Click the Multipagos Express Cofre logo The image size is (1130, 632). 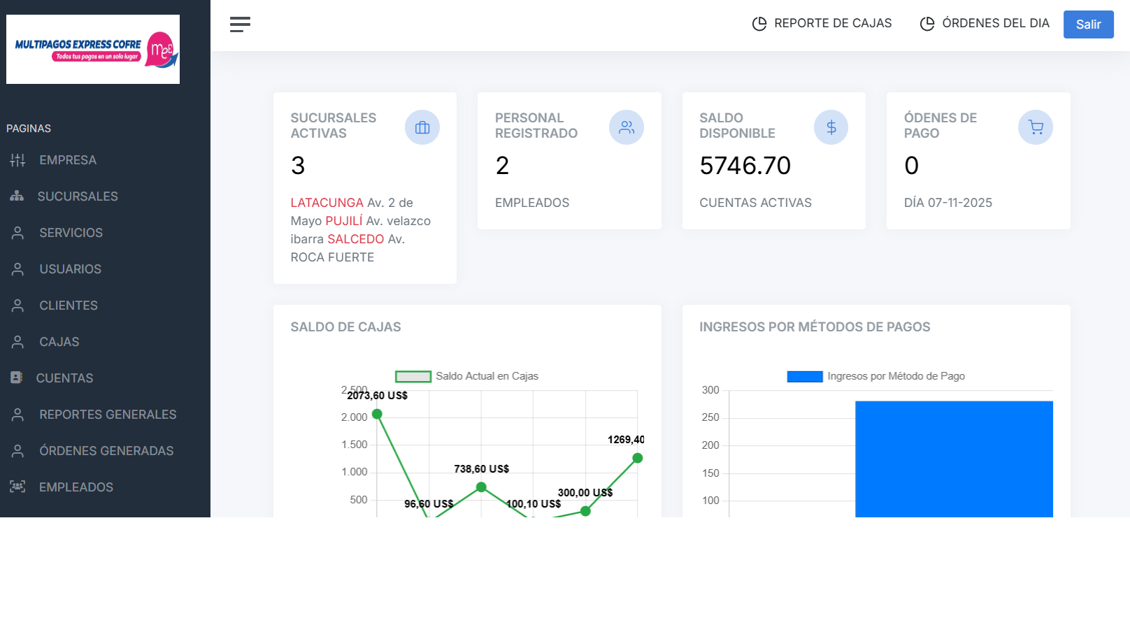93,50
